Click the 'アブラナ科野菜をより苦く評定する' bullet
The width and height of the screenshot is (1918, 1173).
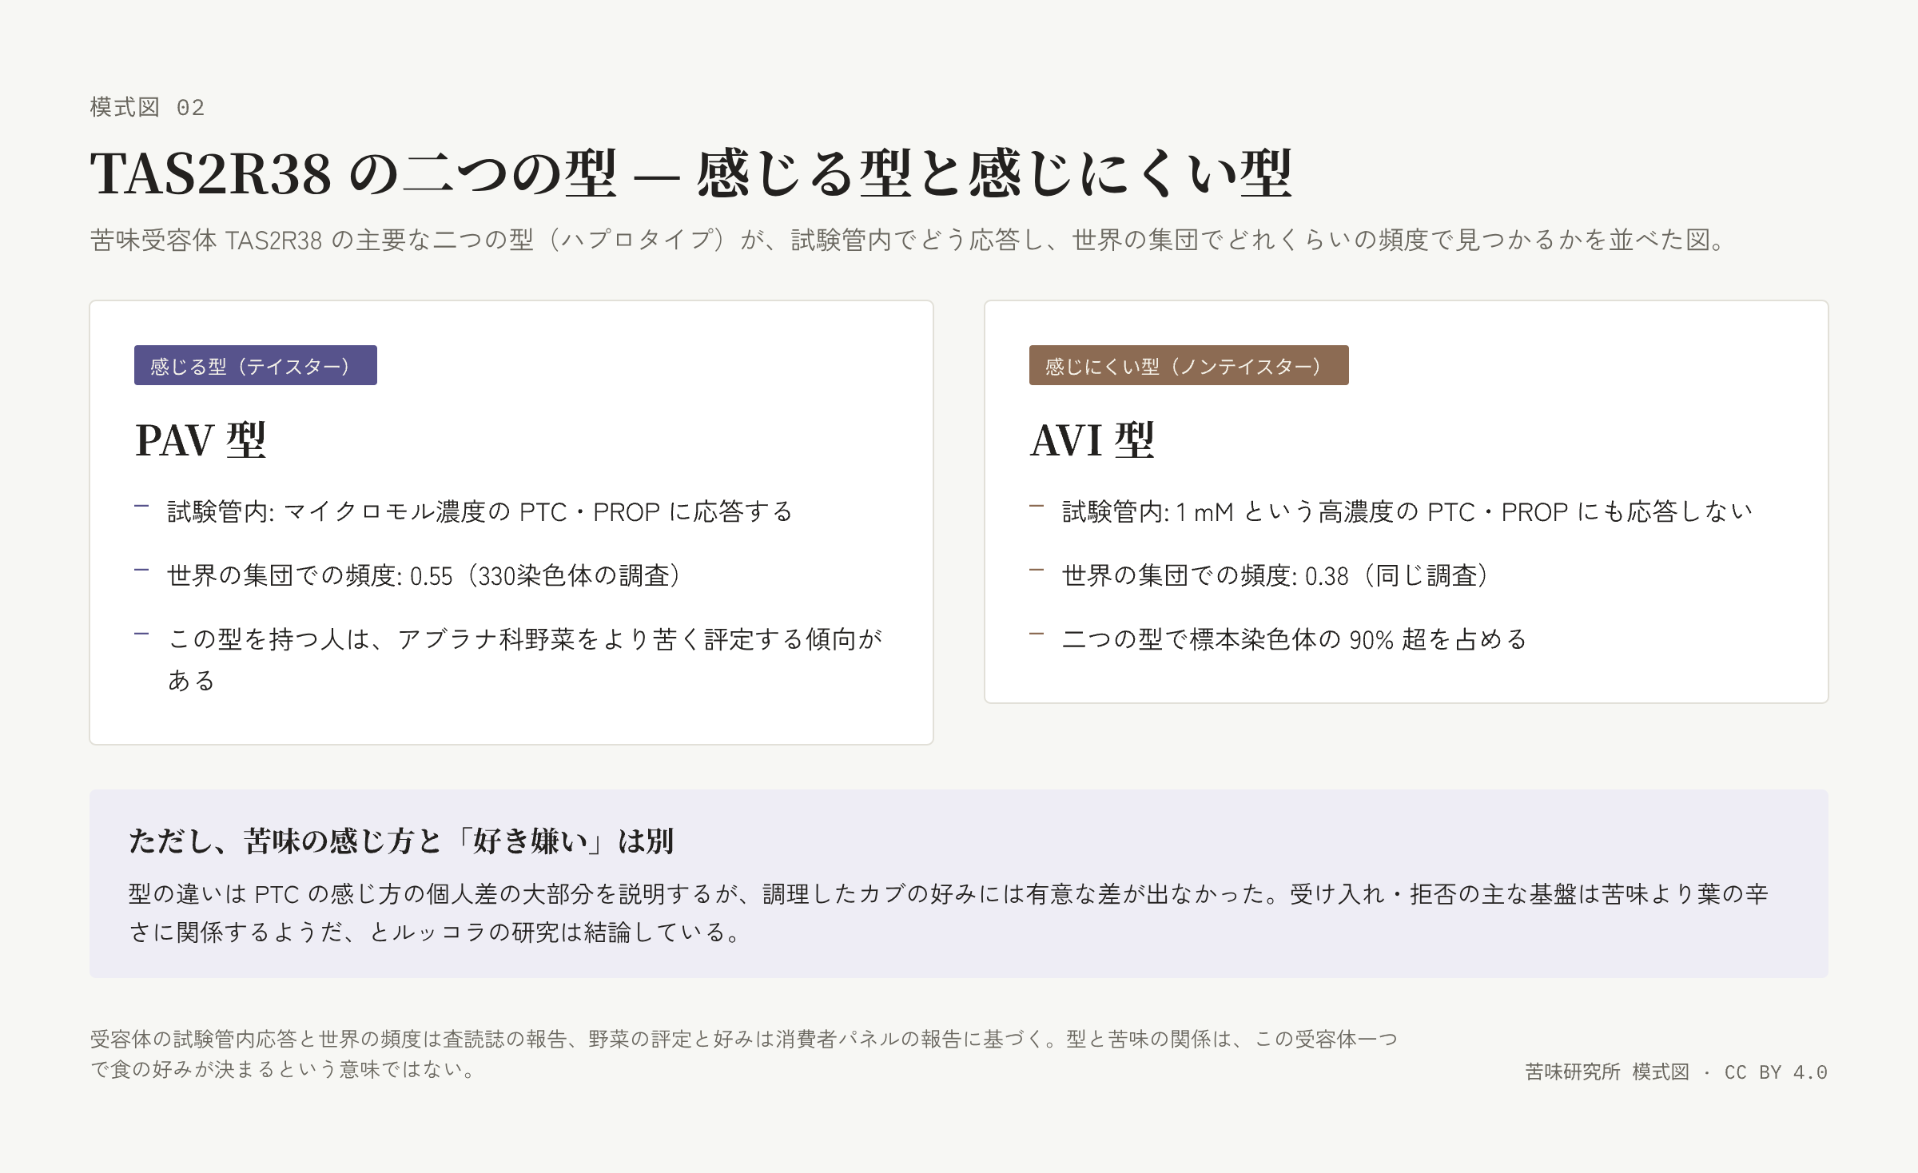525,659
